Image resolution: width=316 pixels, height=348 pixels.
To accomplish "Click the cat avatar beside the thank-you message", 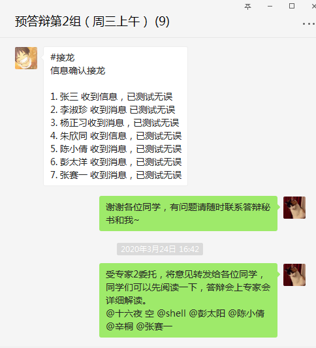I will [294, 208].
